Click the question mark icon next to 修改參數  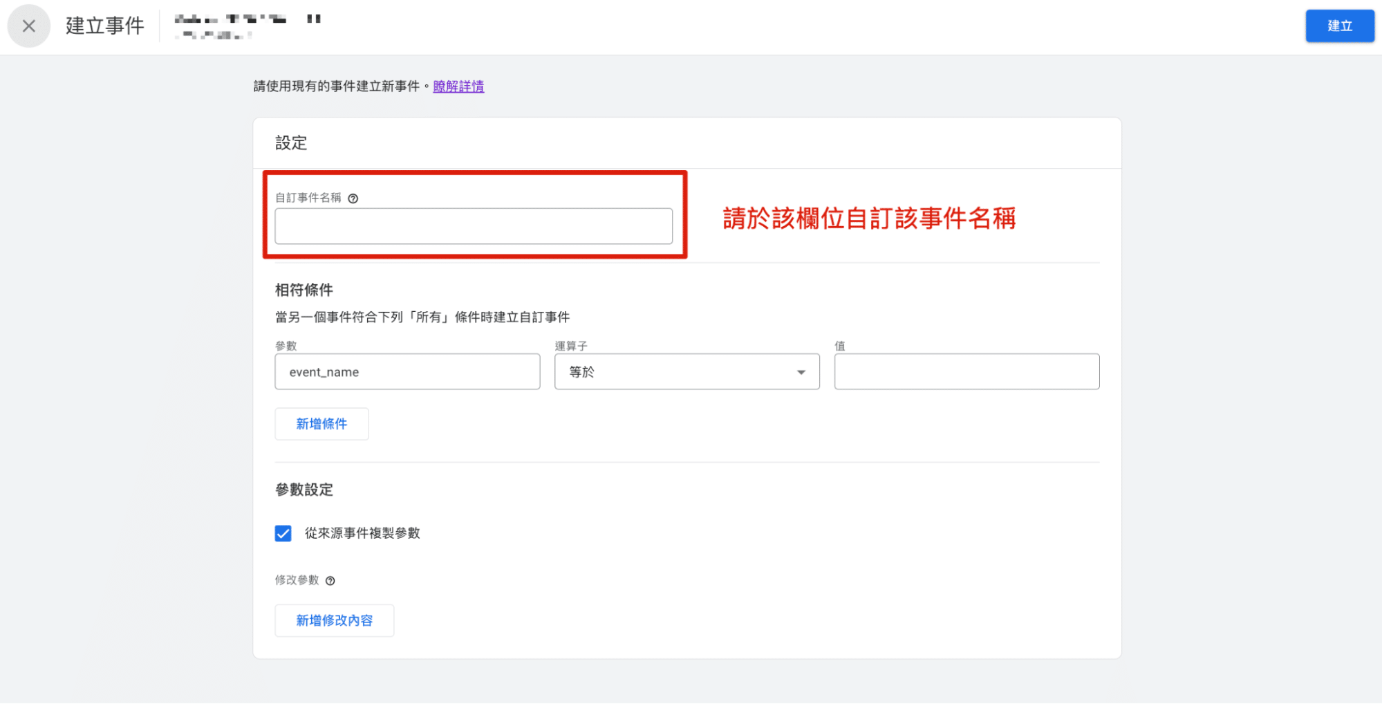(x=330, y=581)
